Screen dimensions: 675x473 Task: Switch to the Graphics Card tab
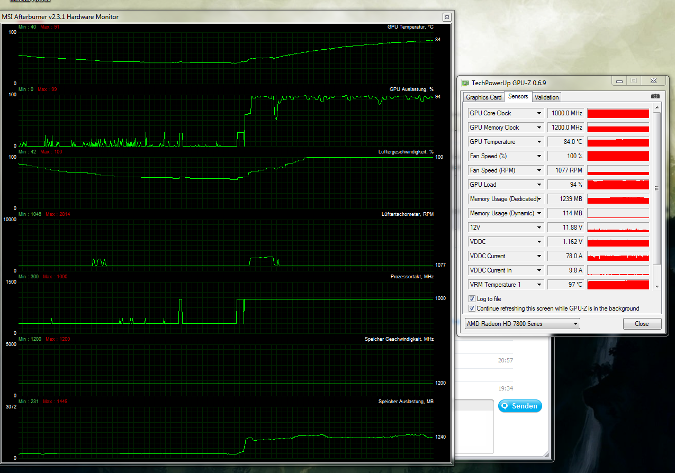point(484,97)
